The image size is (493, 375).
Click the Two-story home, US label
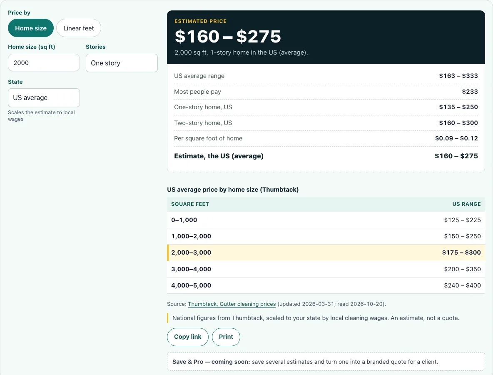point(203,122)
